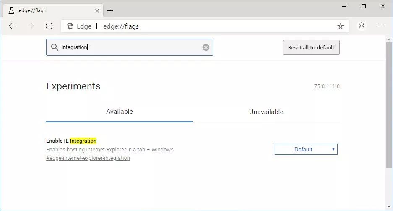
Task: Click the forward navigation arrow
Action: pos(31,26)
